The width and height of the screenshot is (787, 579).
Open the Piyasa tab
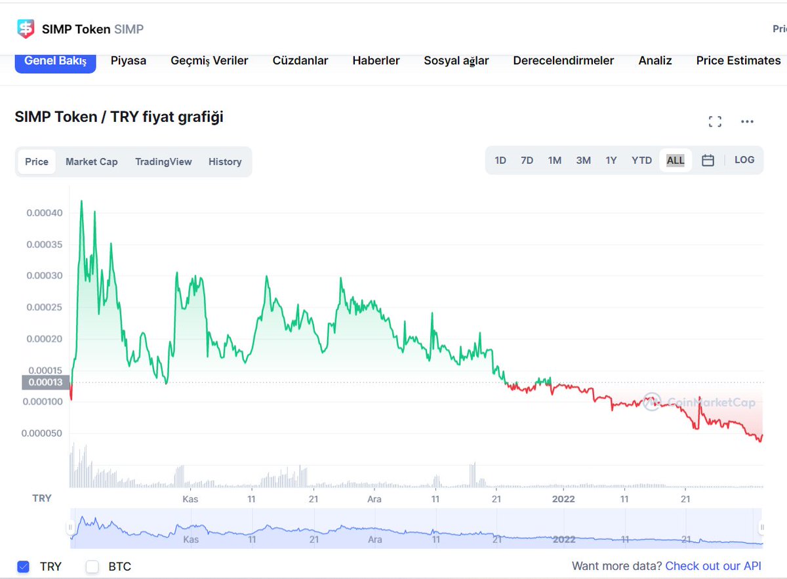pyautogui.click(x=129, y=60)
